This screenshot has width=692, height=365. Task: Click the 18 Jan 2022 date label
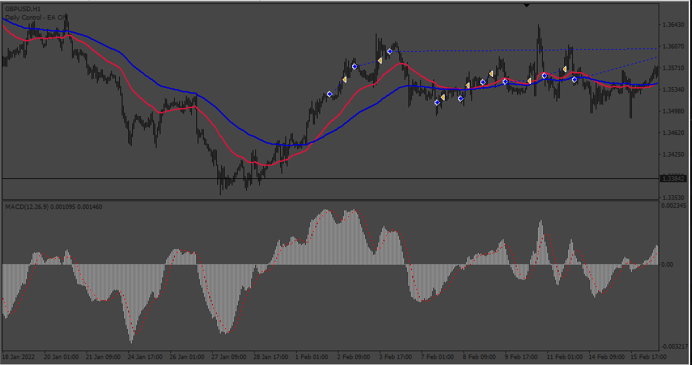[x=18, y=356]
